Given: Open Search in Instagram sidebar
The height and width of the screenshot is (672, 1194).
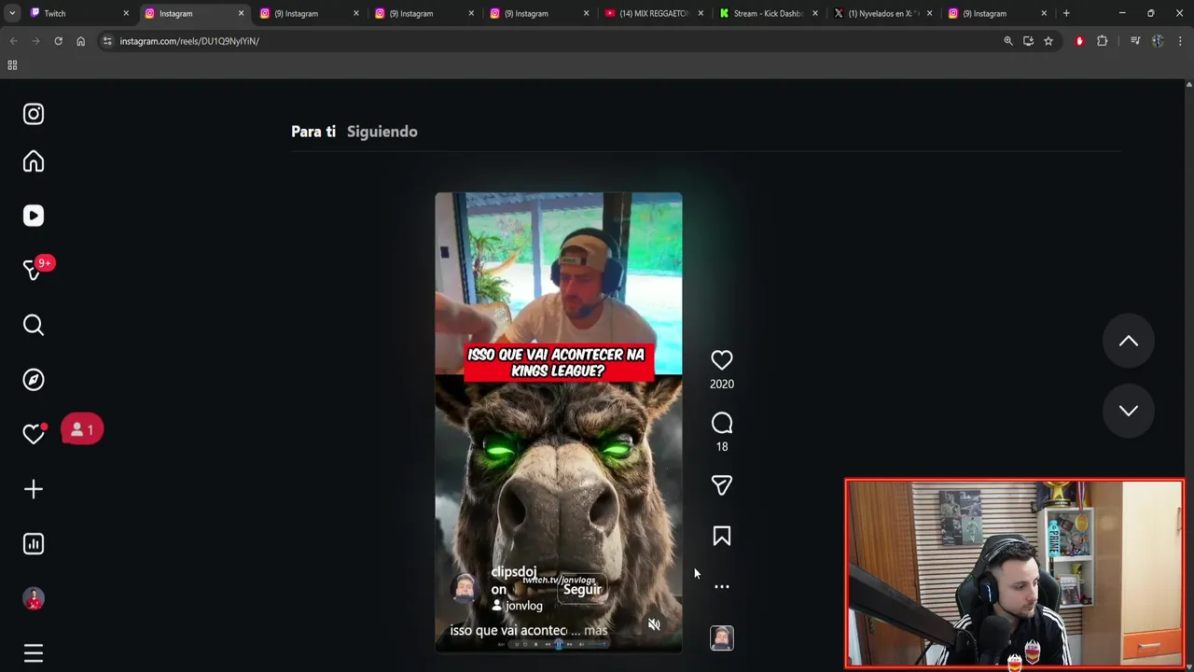Looking at the screenshot, I should click(x=34, y=325).
